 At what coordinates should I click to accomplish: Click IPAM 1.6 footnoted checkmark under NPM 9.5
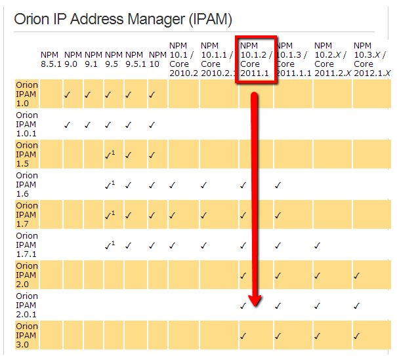point(110,185)
